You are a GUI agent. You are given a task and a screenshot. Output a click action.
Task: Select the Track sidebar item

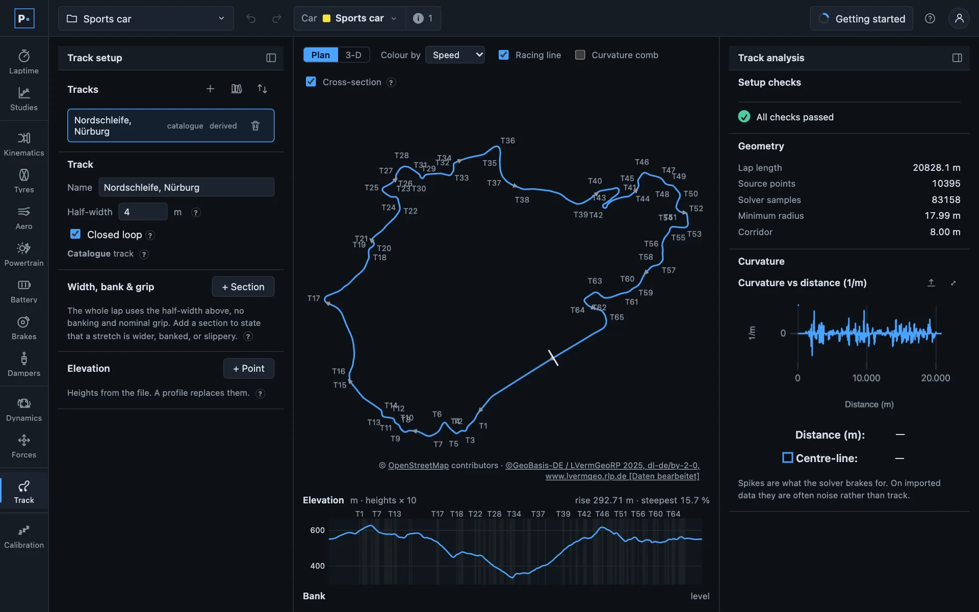click(24, 492)
